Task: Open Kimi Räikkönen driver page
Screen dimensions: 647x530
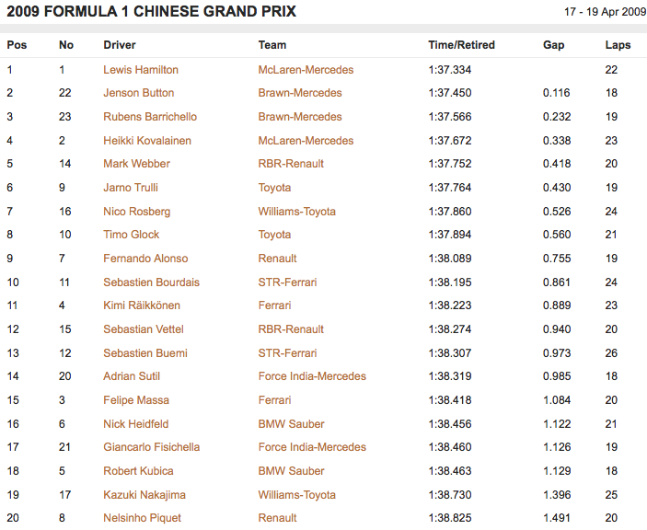Action: point(142,305)
